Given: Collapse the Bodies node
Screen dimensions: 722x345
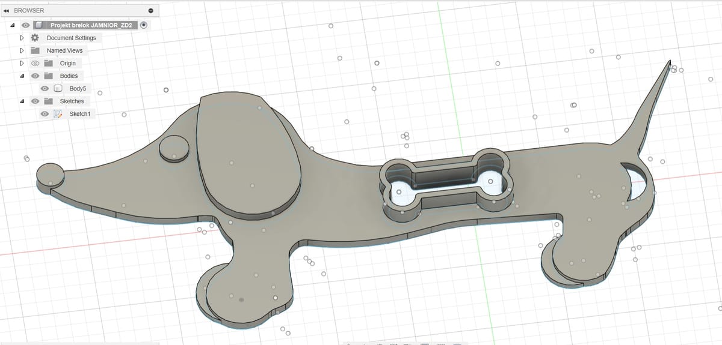Looking at the screenshot, I should tap(22, 76).
